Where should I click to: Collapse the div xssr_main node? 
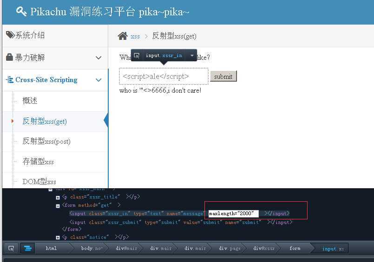pyautogui.click(x=50, y=190)
